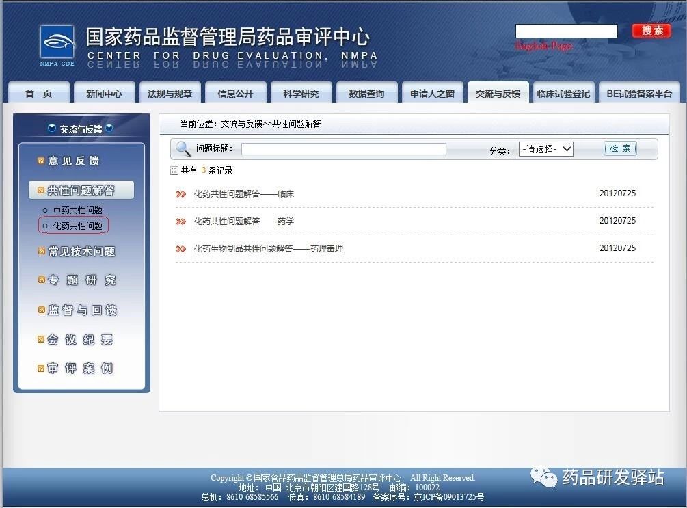Open 会议纪要 in the sidebar

tap(80, 339)
